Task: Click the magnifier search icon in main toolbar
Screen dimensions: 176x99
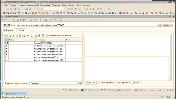Action: click(42, 9)
